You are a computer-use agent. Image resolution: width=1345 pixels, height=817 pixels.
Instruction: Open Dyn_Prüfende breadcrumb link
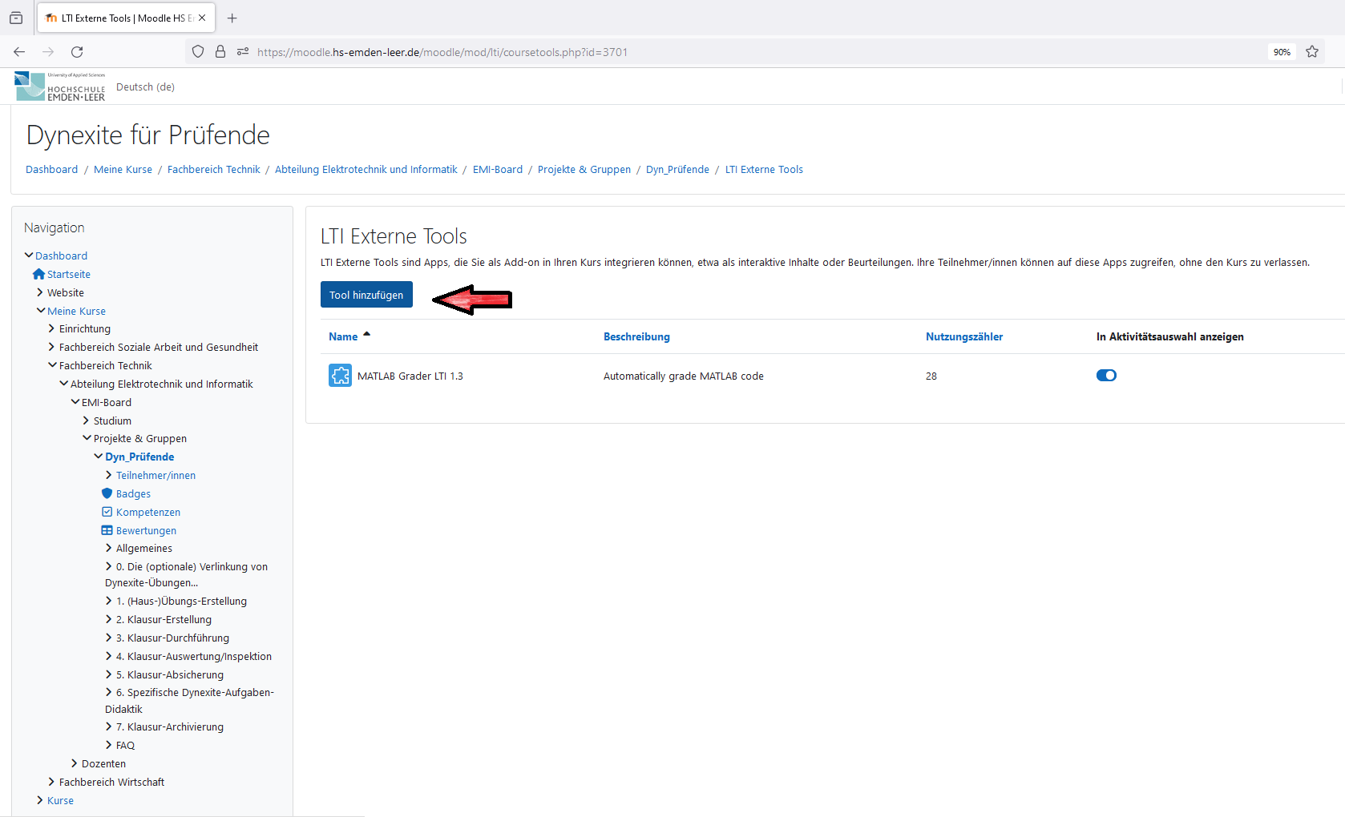pos(677,169)
